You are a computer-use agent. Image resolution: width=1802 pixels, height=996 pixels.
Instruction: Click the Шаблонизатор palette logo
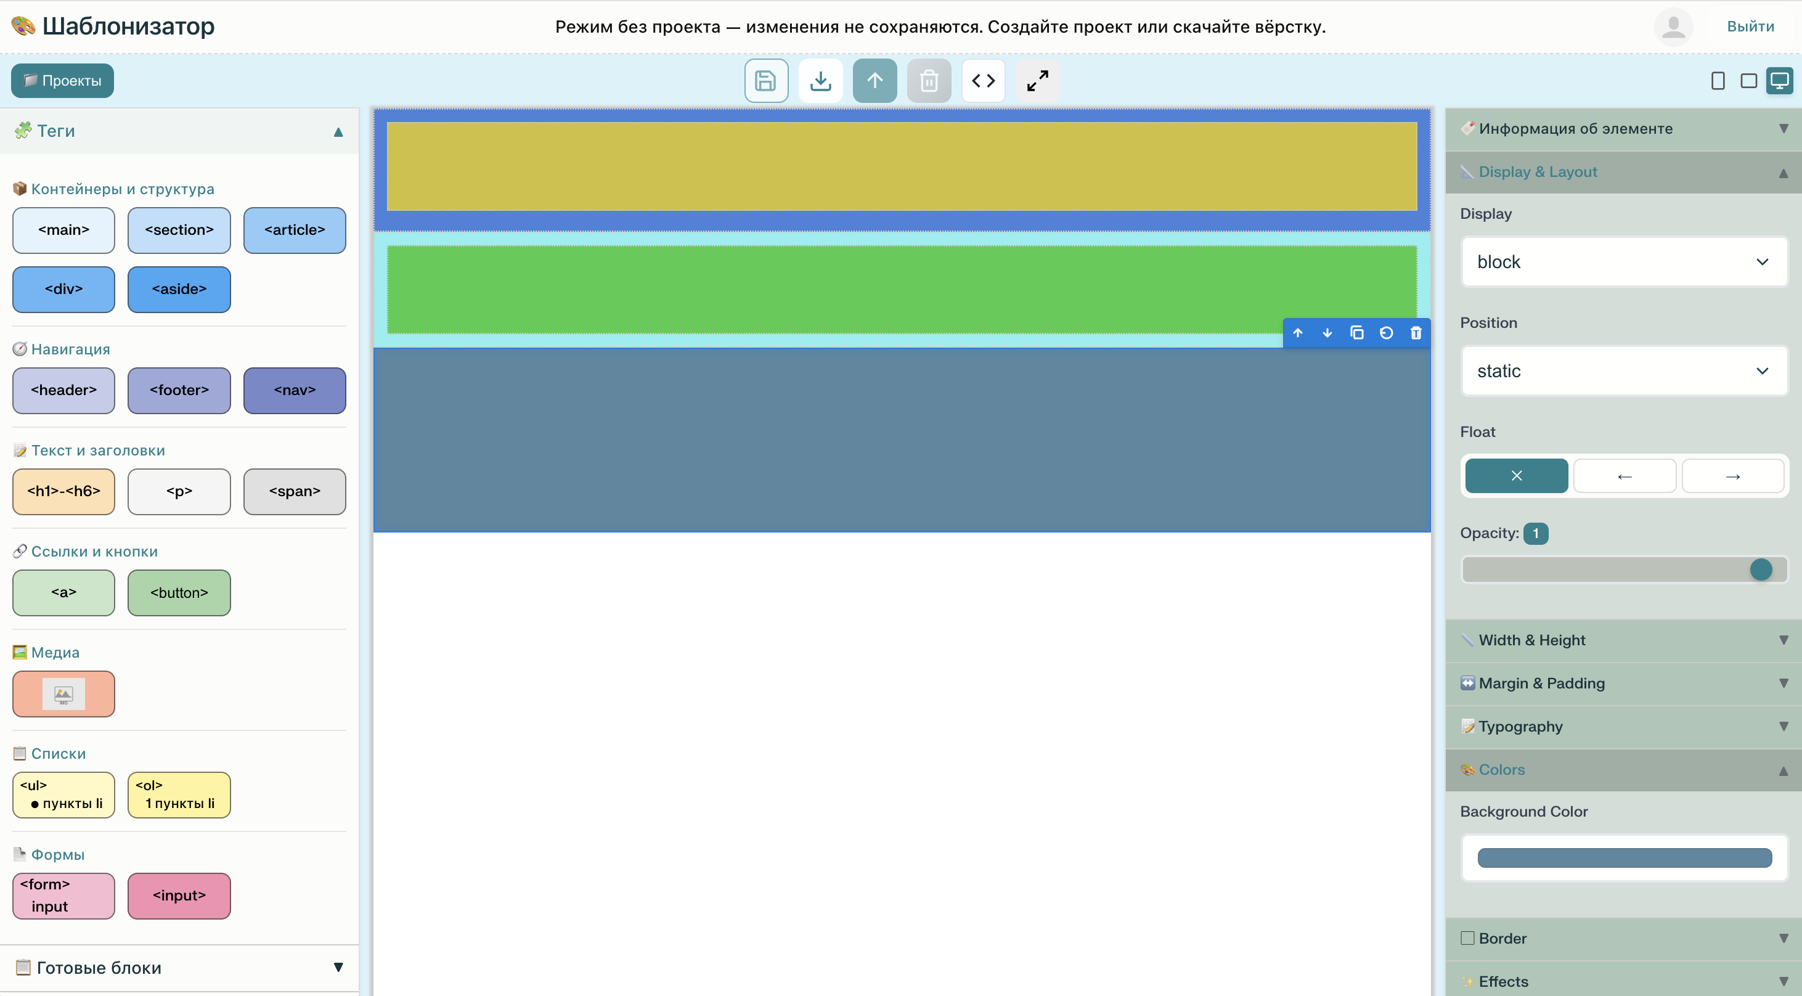click(23, 26)
